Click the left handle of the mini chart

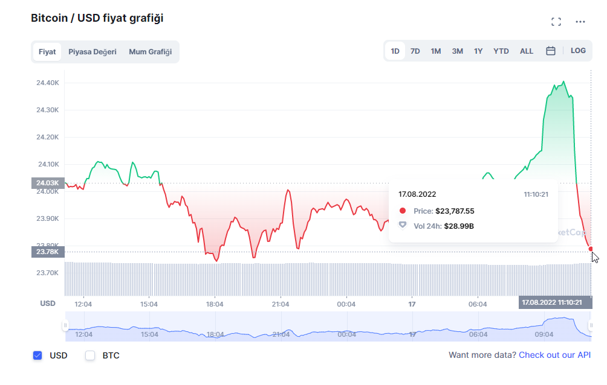tap(65, 326)
